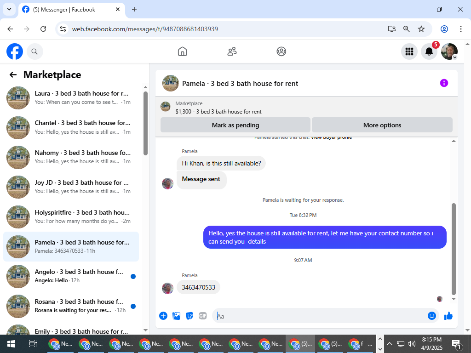Open the Joy JD conversation
This screenshot has width=471, height=353.
(71, 187)
